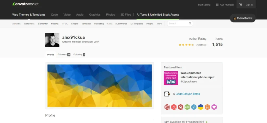The image size is (267, 123).
Task: Open the eCommerce category menu
Action: [121, 24]
